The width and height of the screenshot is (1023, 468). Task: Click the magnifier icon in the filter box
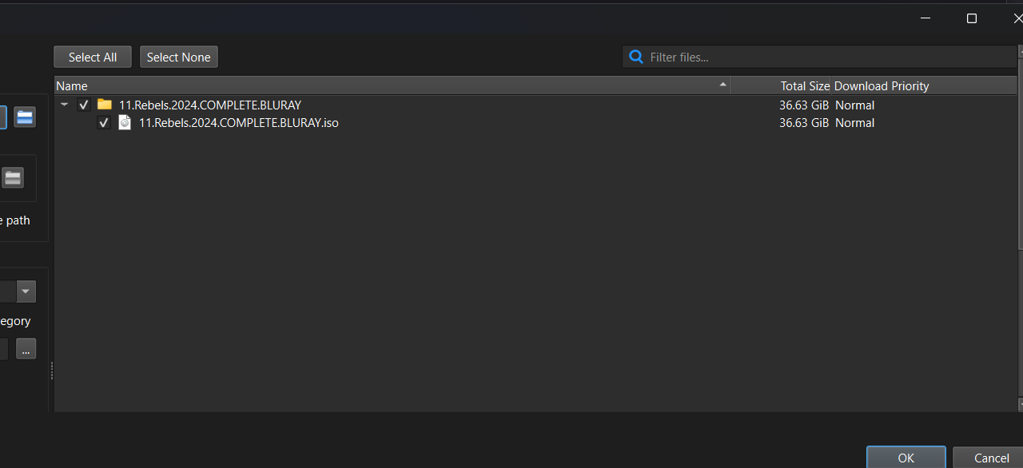636,57
